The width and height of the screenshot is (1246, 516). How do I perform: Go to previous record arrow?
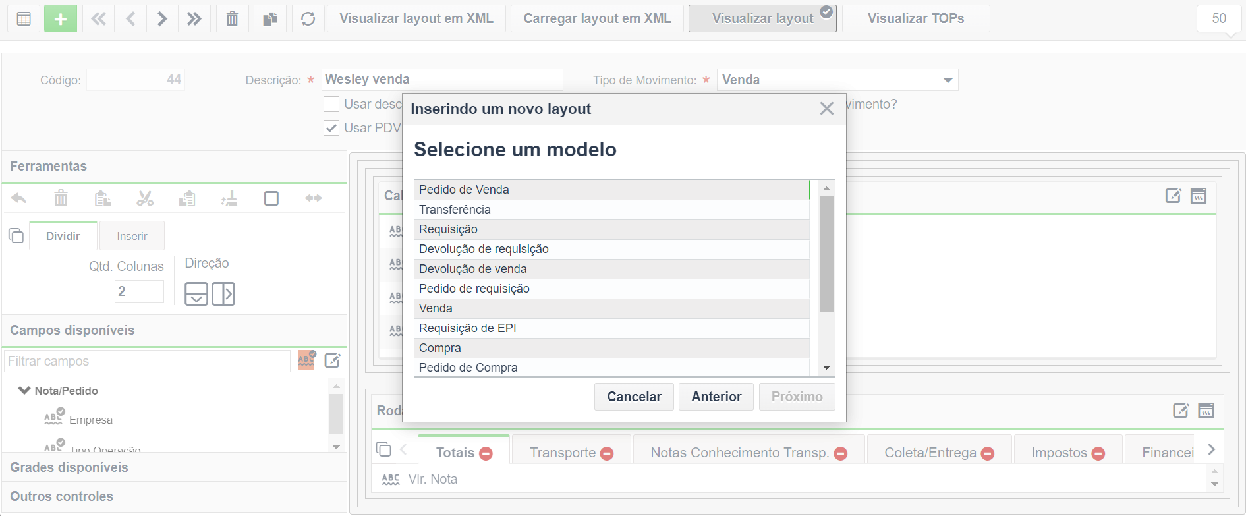click(130, 18)
